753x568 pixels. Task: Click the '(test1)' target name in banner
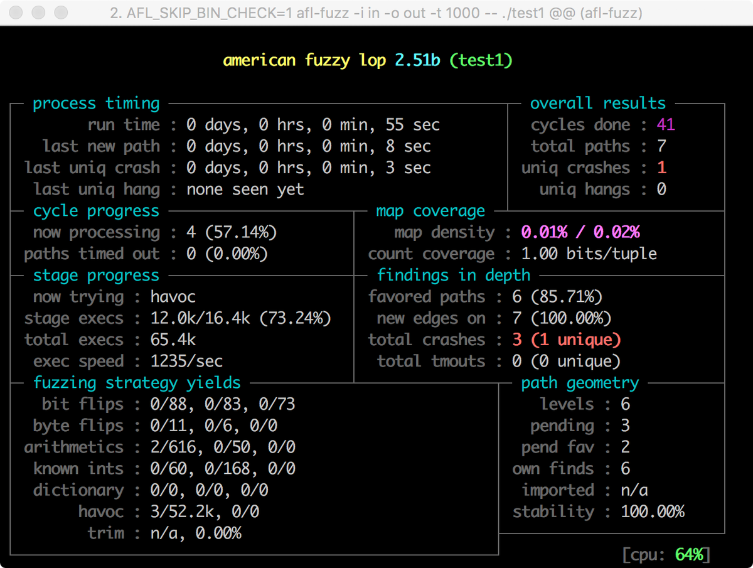[x=481, y=60]
